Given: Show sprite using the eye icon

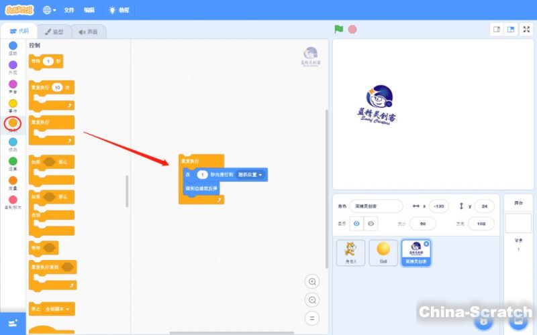Looking at the screenshot, I should pyautogui.click(x=356, y=223).
